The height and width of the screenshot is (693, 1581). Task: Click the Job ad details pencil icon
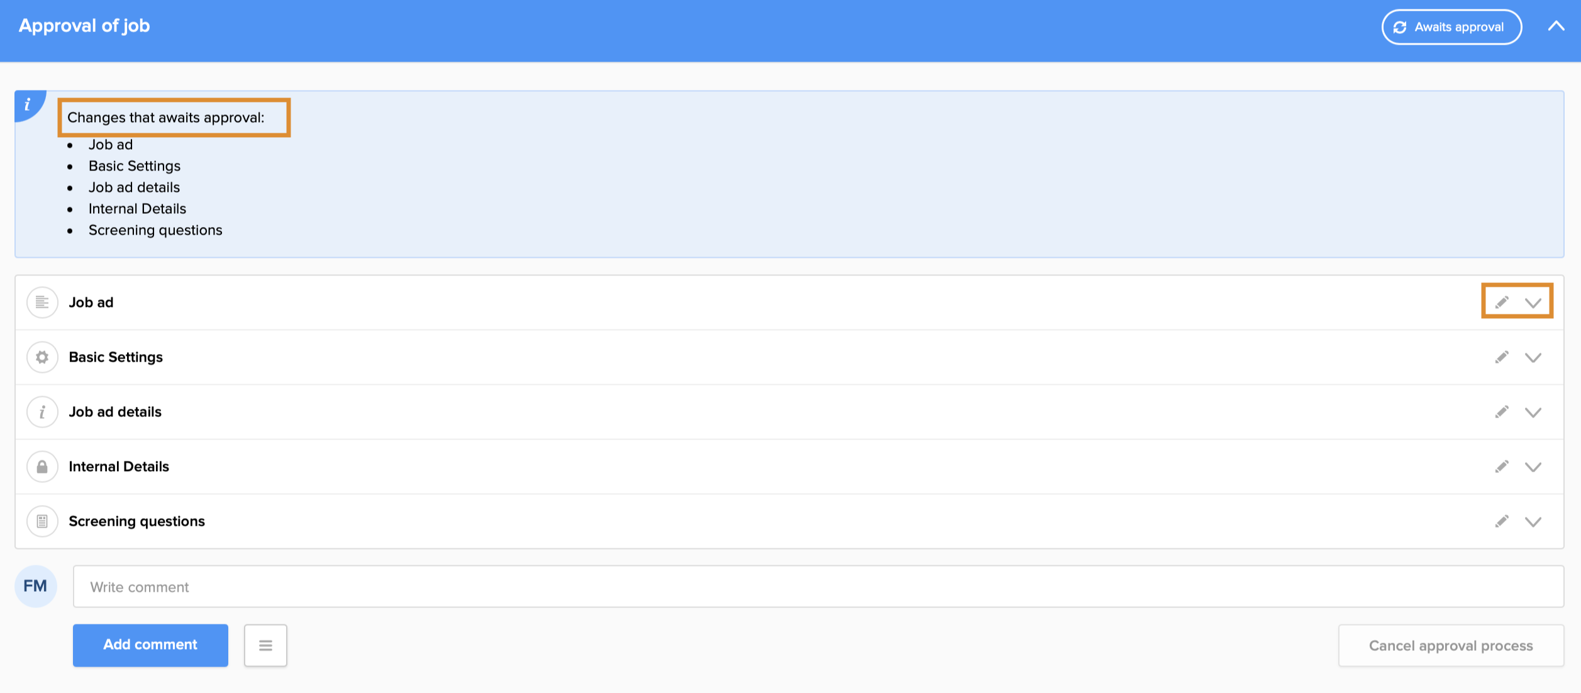click(1501, 412)
